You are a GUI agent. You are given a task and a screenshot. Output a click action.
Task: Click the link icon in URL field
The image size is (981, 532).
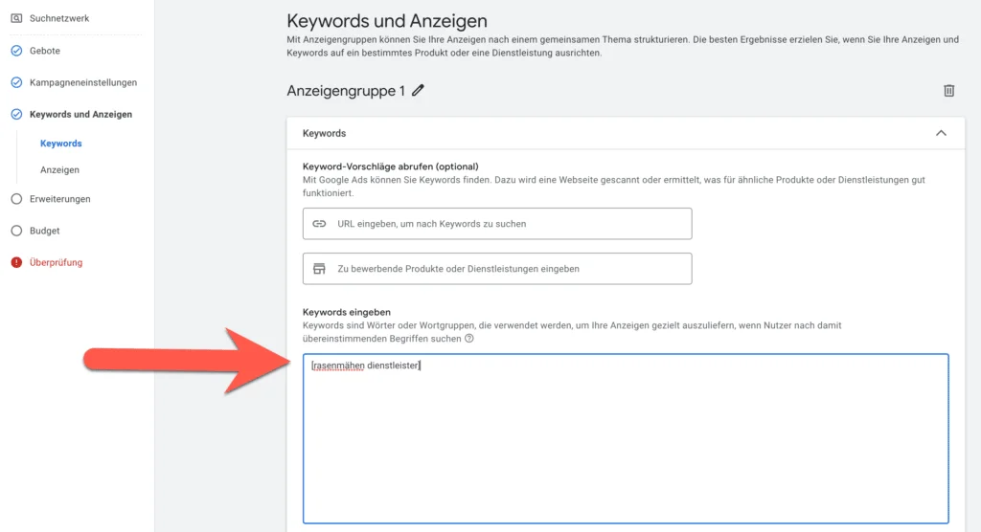pos(319,224)
